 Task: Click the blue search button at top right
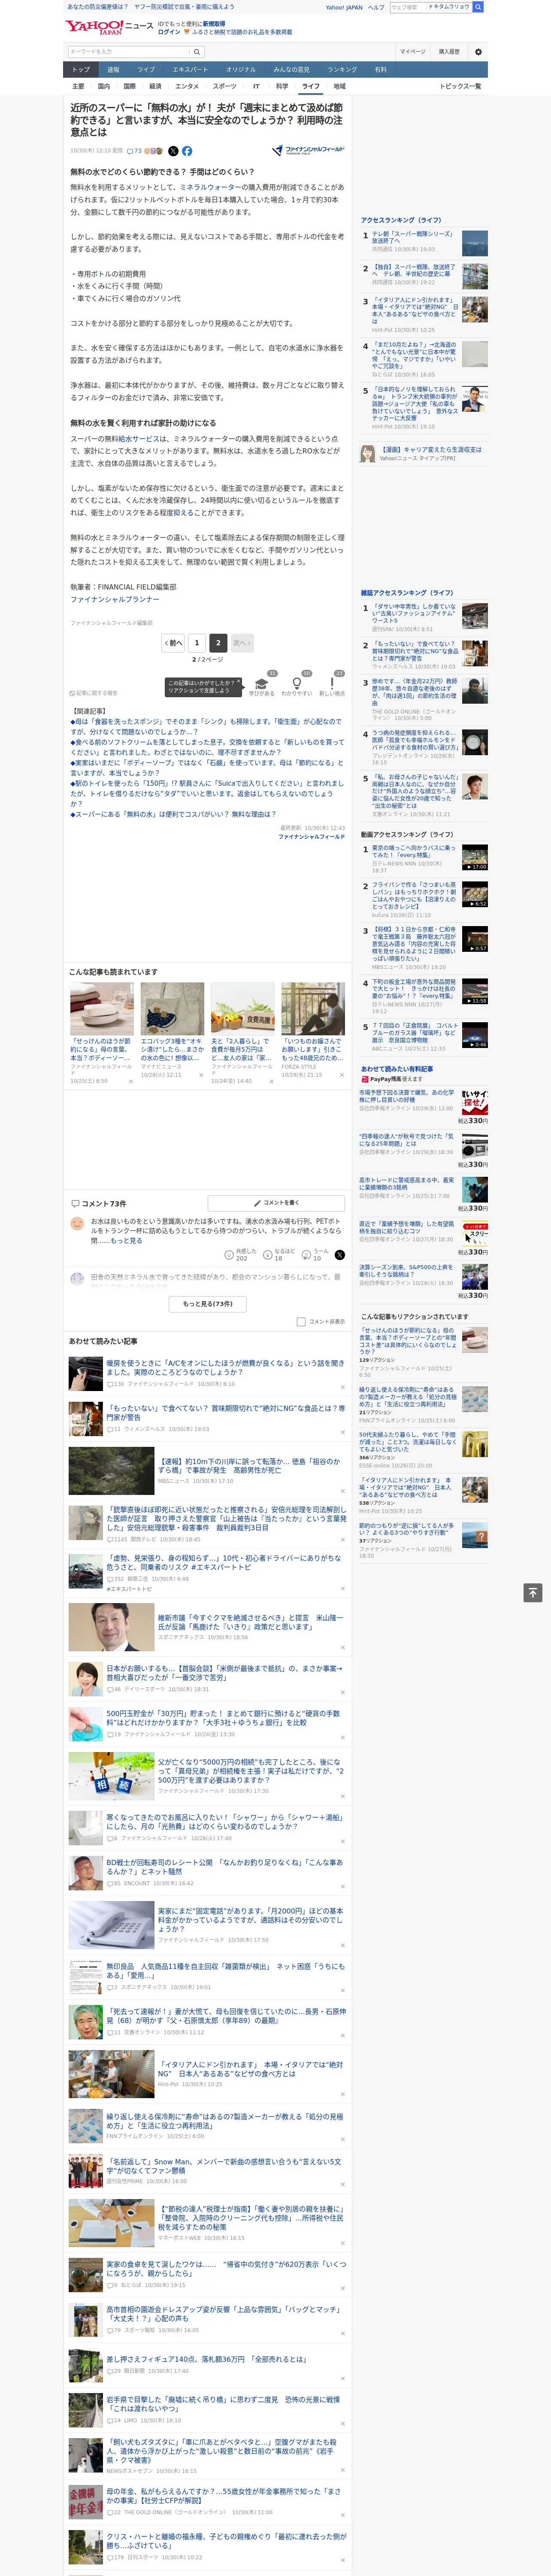[x=478, y=7]
